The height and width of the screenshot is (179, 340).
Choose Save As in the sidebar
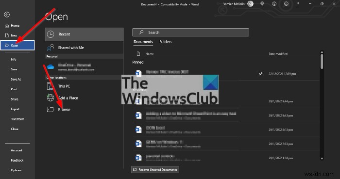pyautogui.click(x=16, y=79)
